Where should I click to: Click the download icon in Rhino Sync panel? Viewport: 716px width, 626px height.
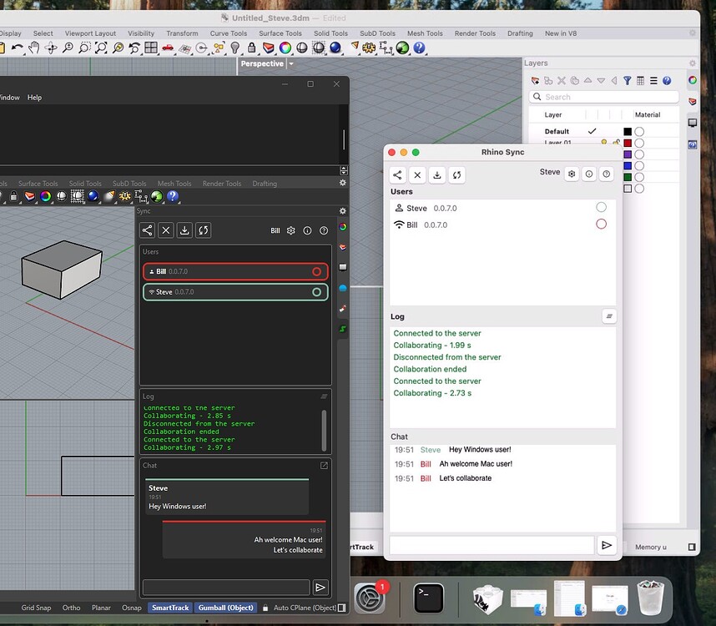(x=437, y=175)
